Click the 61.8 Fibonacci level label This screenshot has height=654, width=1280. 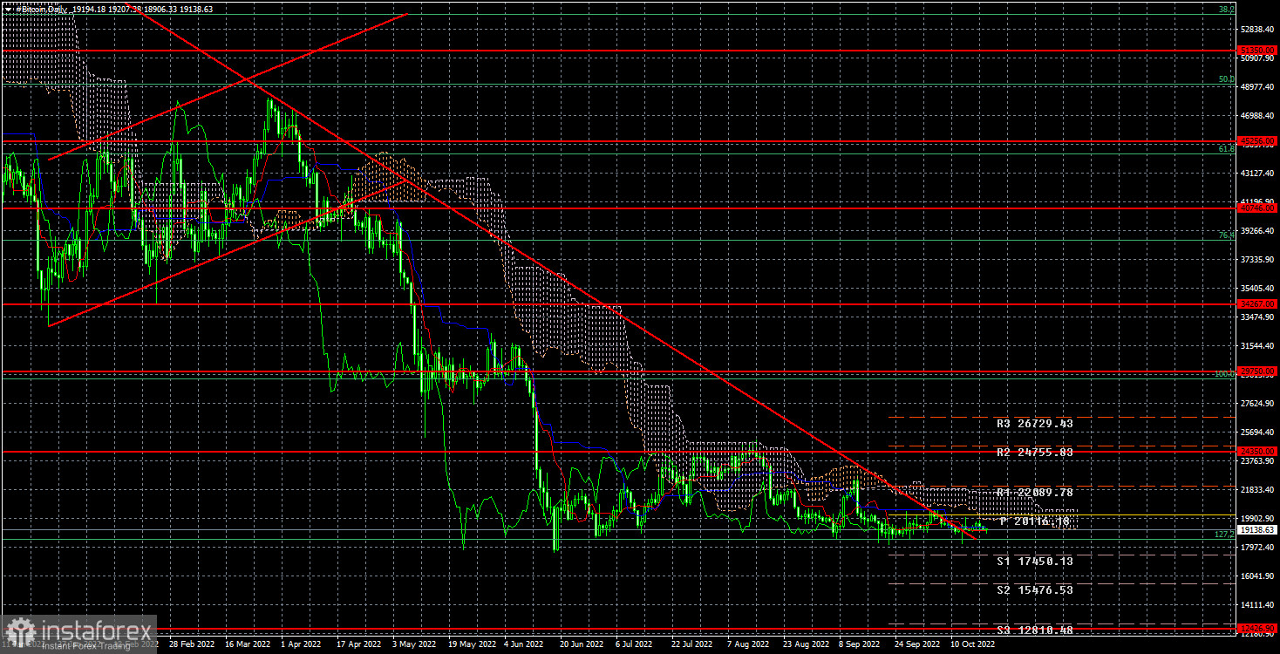(x=1227, y=149)
